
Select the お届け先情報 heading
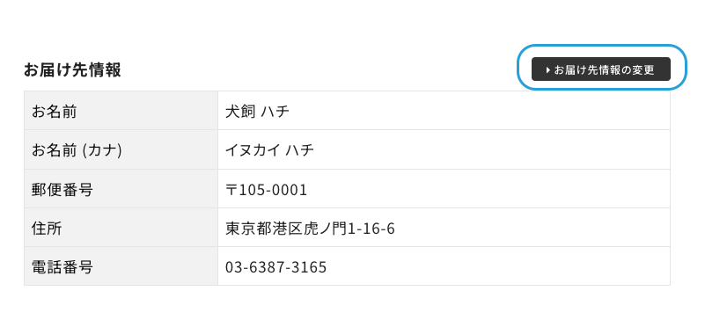pyautogui.click(x=72, y=70)
